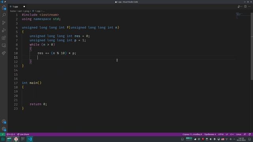Click on 'int main()' text

coord(32,83)
